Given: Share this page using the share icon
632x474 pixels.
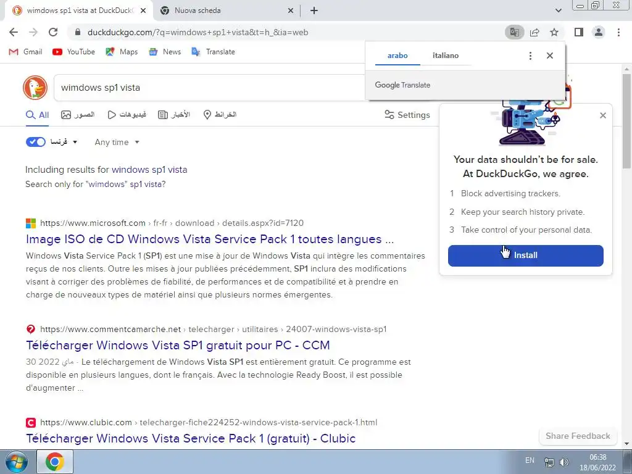Looking at the screenshot, I should pyautogui.click(x=534, y=32).
